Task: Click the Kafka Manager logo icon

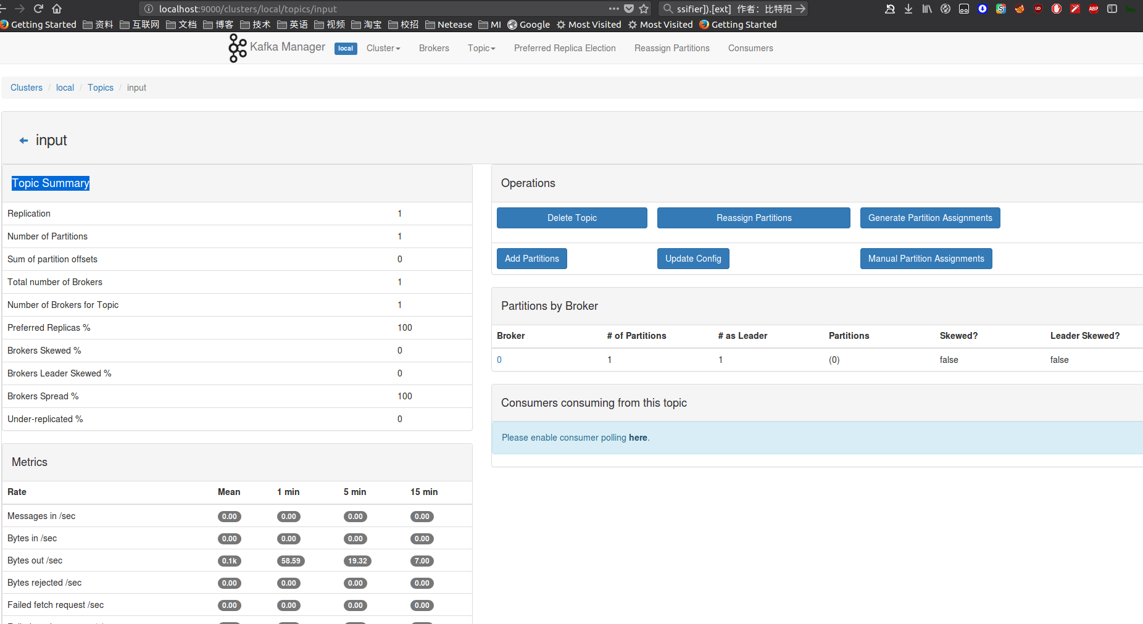Action: coord(238,48)
